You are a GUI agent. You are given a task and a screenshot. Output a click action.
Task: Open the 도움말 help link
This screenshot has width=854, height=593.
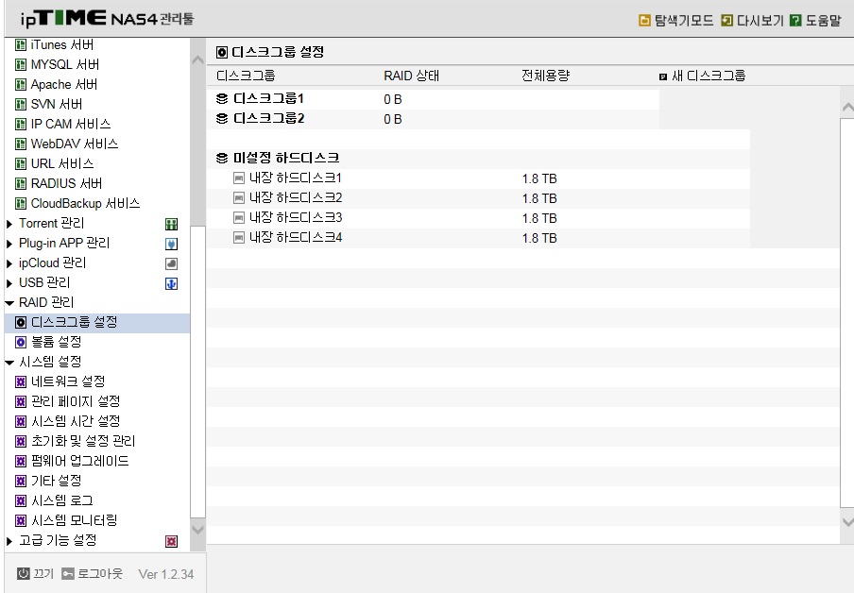click(815, 21)
